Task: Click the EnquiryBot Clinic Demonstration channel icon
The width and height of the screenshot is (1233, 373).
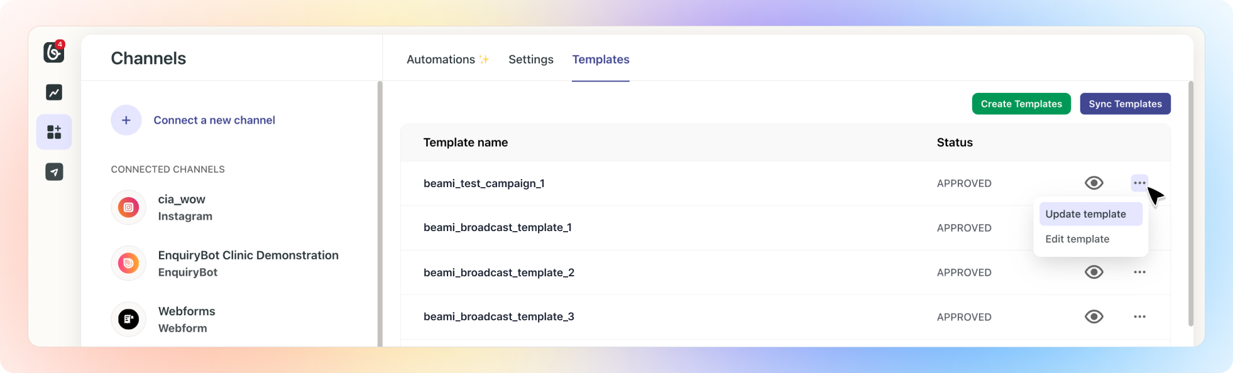Action: pos(128,263)
